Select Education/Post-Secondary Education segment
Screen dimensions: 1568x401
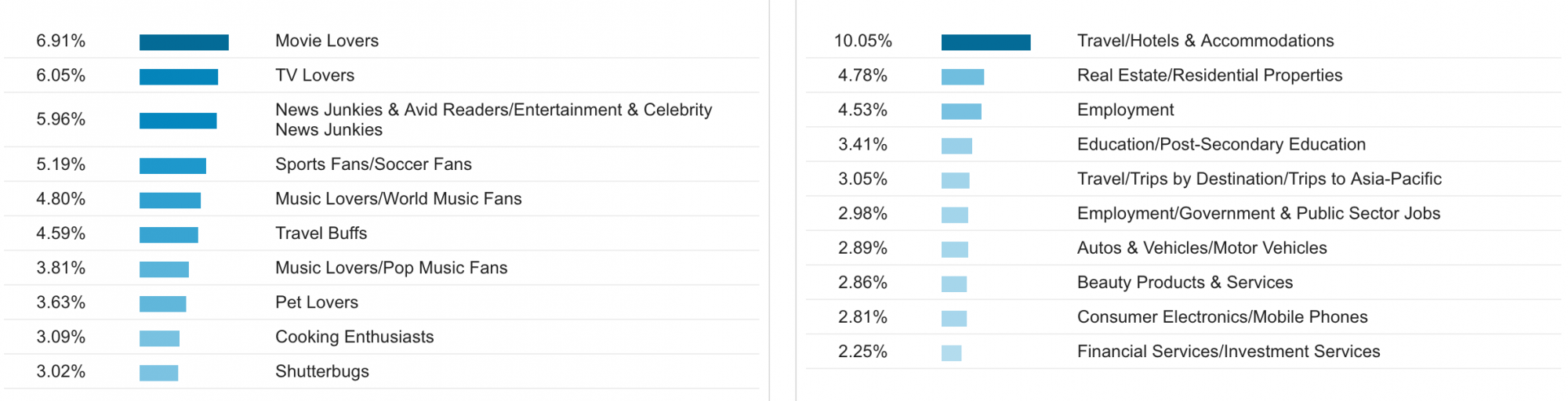1221,144
